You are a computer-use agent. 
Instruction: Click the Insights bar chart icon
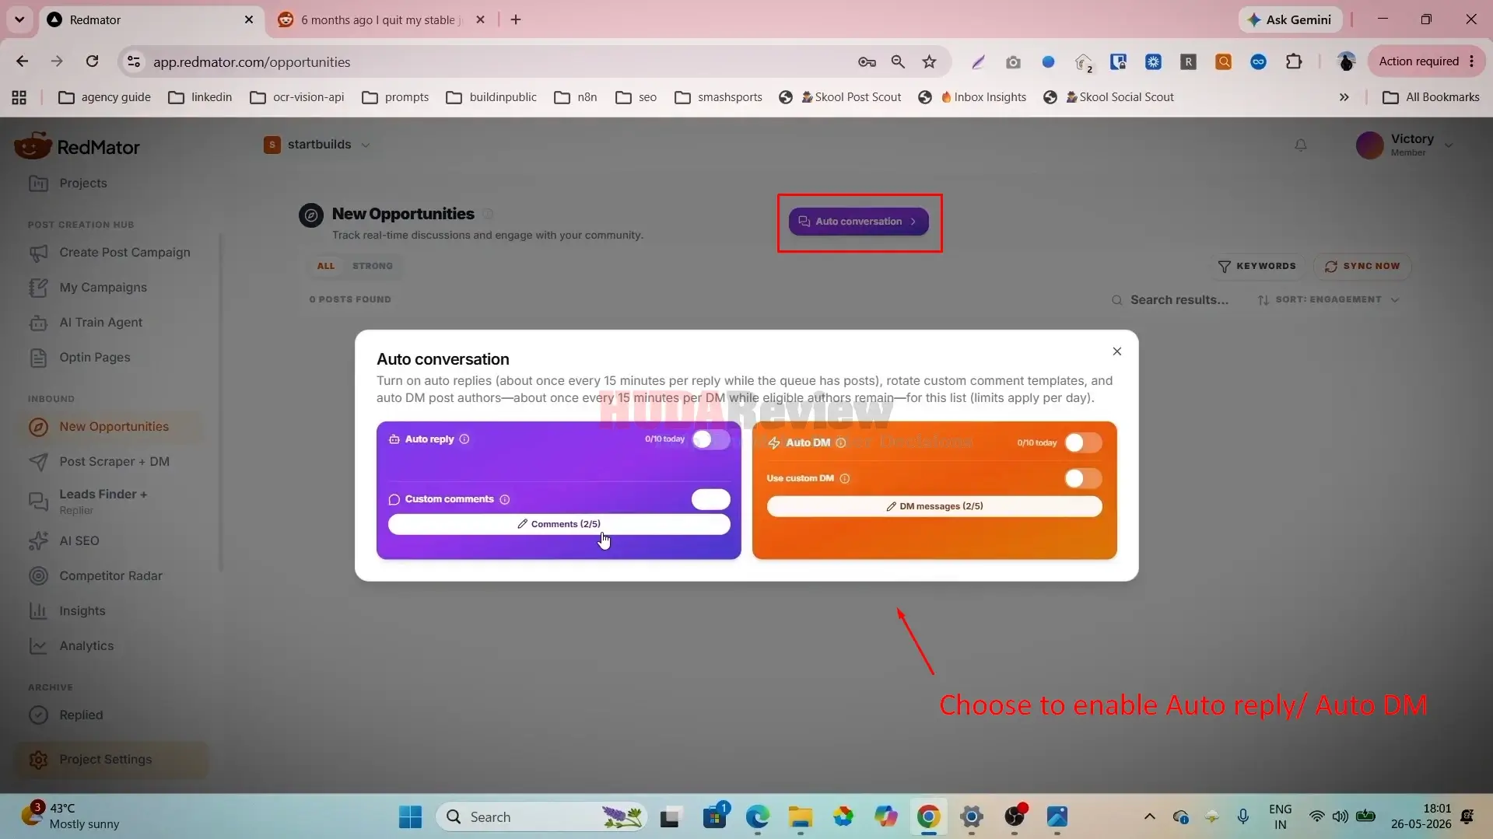coord(38,611)
